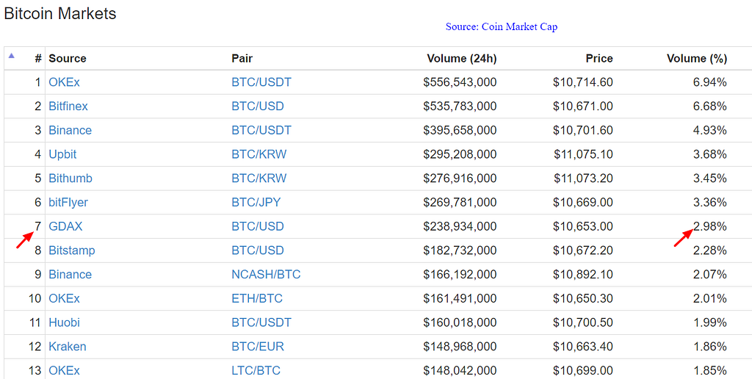752x379 pixels.
Task: Click the Volume (%) column header
Action: pos(696,58)
